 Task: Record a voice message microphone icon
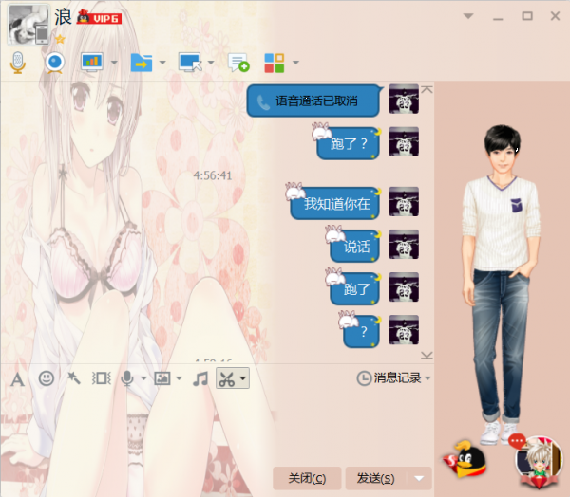[x=127, y=378]
